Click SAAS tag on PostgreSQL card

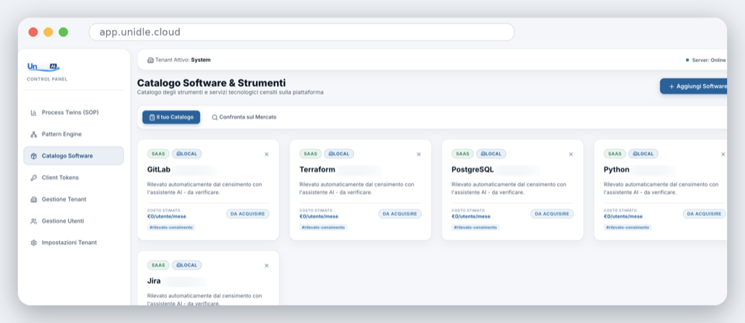[x=463, y=153]
